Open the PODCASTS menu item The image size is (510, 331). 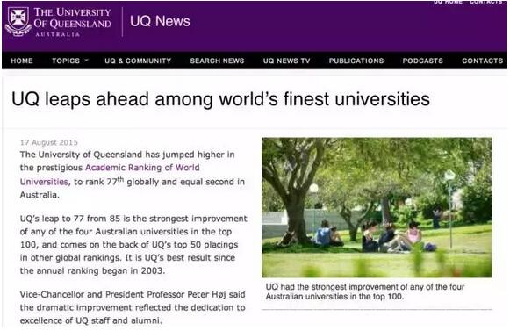tap(422, 61)
